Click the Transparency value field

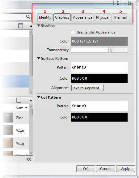click(x=118, y=50)
